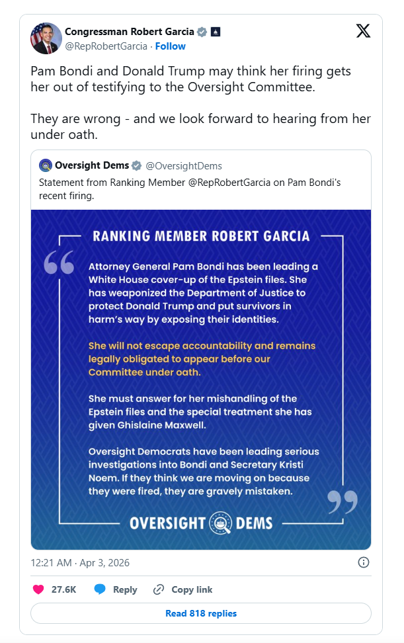Open the info icon beside the timestamp

[363, 563]
